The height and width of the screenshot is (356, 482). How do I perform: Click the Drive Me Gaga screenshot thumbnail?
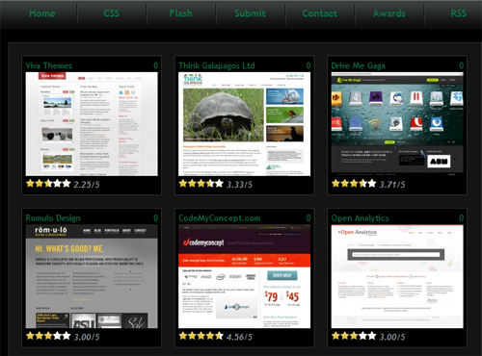tap(397, 124)
